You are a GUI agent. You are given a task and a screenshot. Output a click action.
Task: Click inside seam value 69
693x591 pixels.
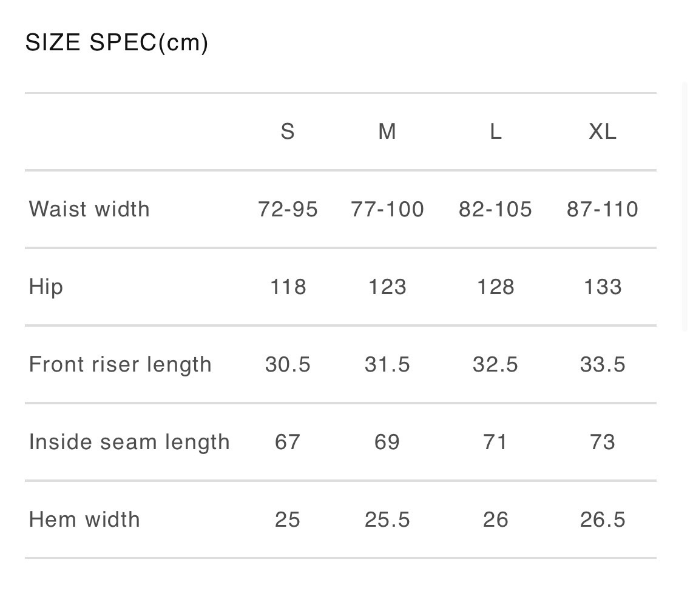click(x=387, y=442)
